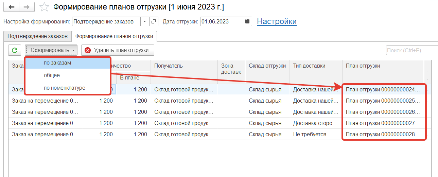Click the Удалить план отгрузки button

[118, 50]
